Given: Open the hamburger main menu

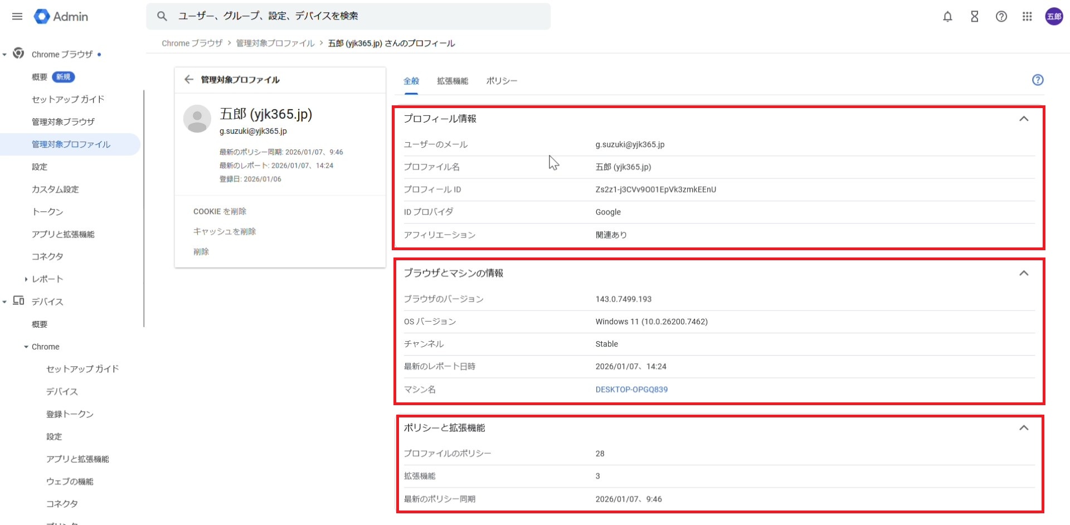Looking at the screenshot, I should [17, 17].
